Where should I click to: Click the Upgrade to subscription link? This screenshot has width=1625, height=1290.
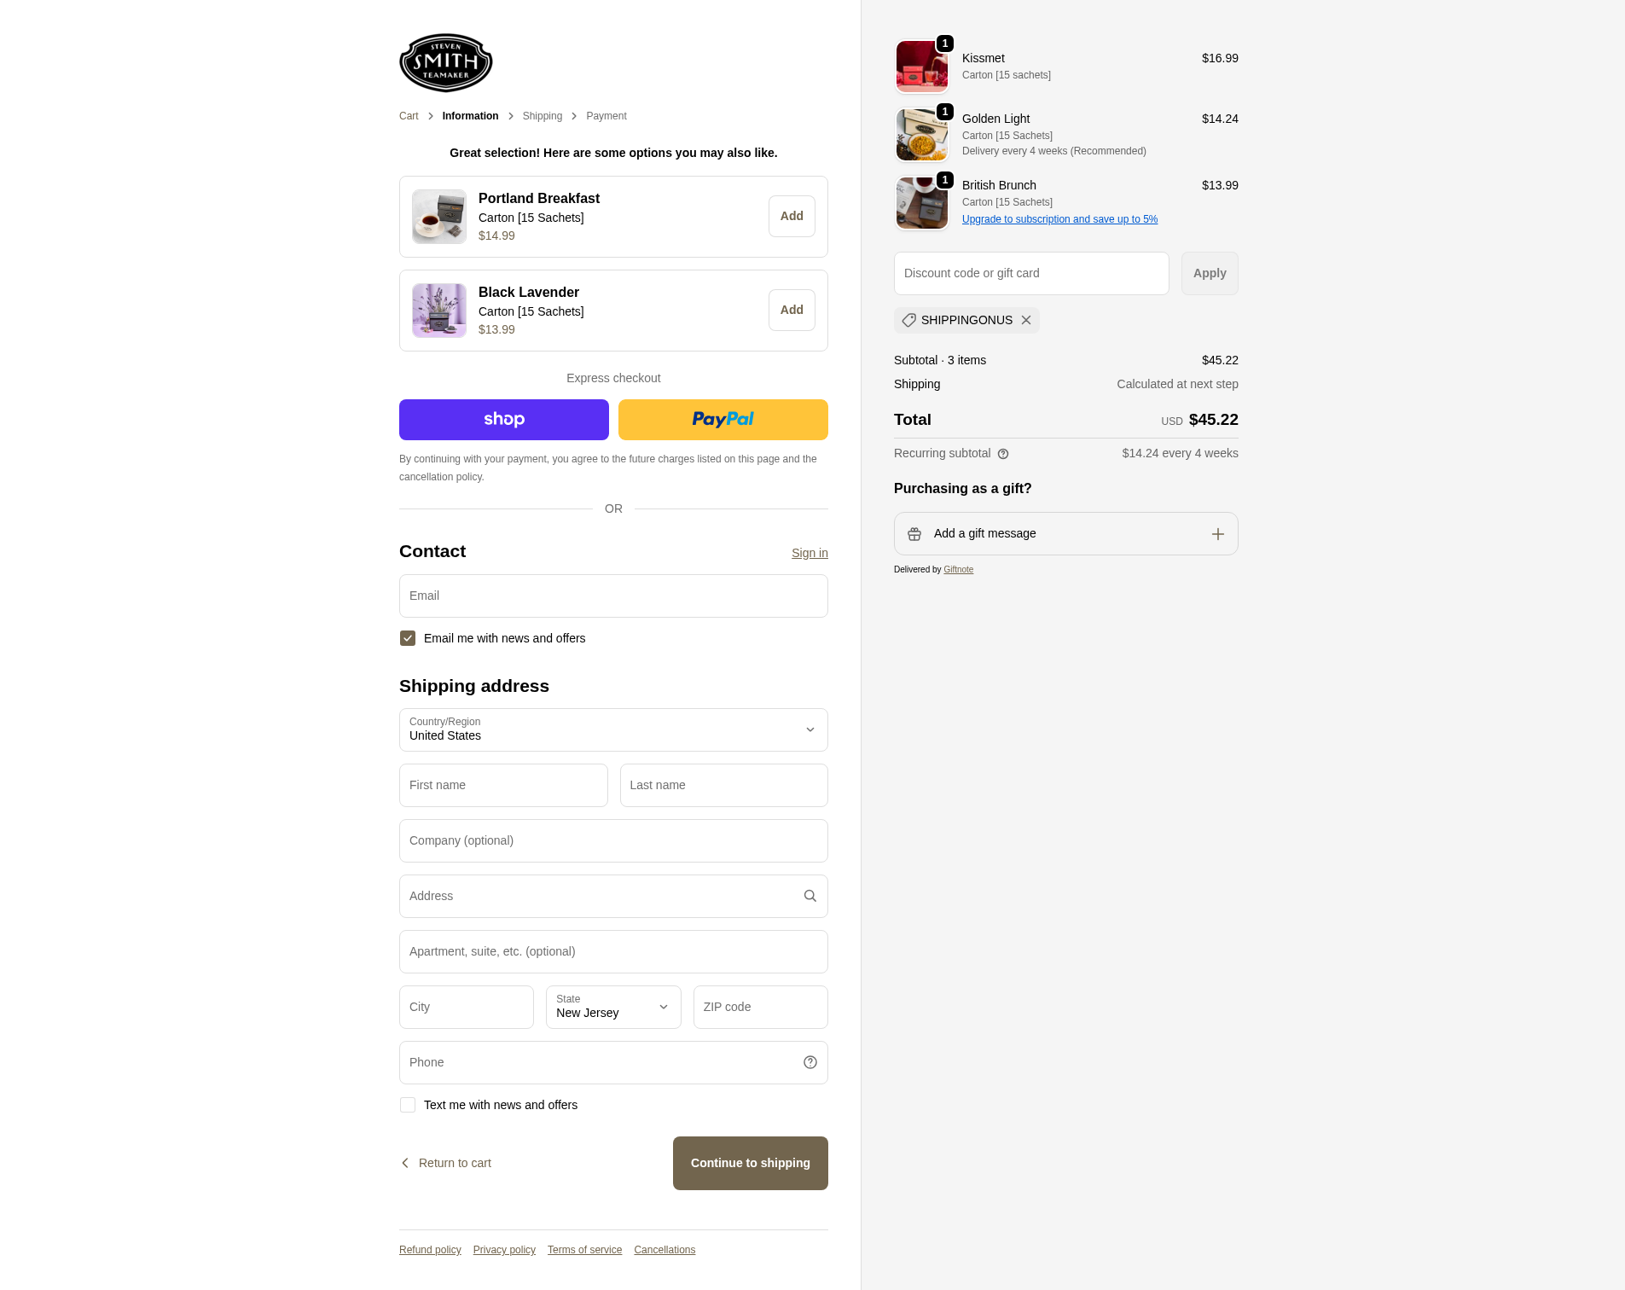coord(1059,219)
